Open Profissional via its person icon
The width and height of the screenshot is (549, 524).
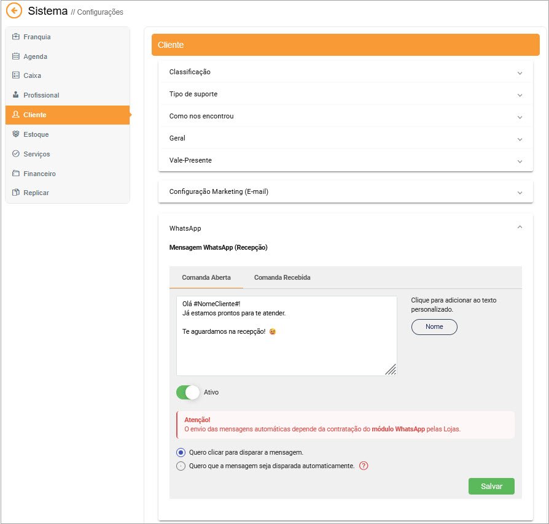pos(16,94)
